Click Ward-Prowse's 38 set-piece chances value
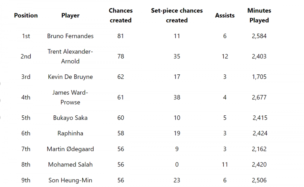Viewport: 304px width, 187px height. pyautogui.click(x=177, y=97)
